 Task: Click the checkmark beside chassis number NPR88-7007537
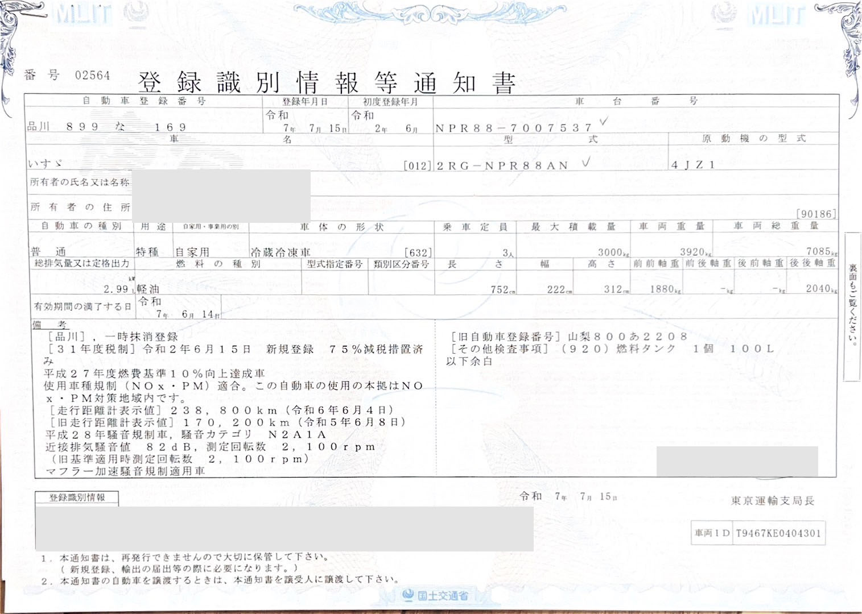coord(603,122)
